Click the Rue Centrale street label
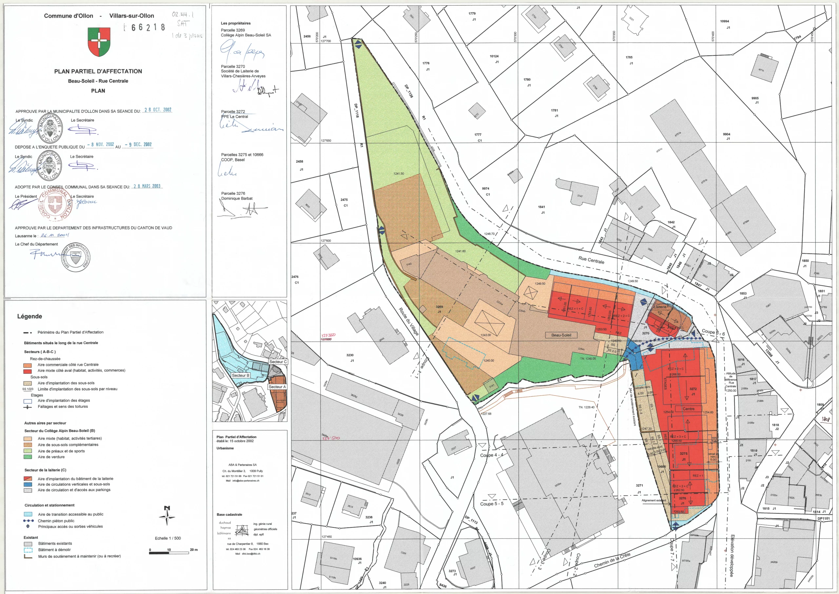The width and height of the screenshot is (839, 594). (591, 260)
